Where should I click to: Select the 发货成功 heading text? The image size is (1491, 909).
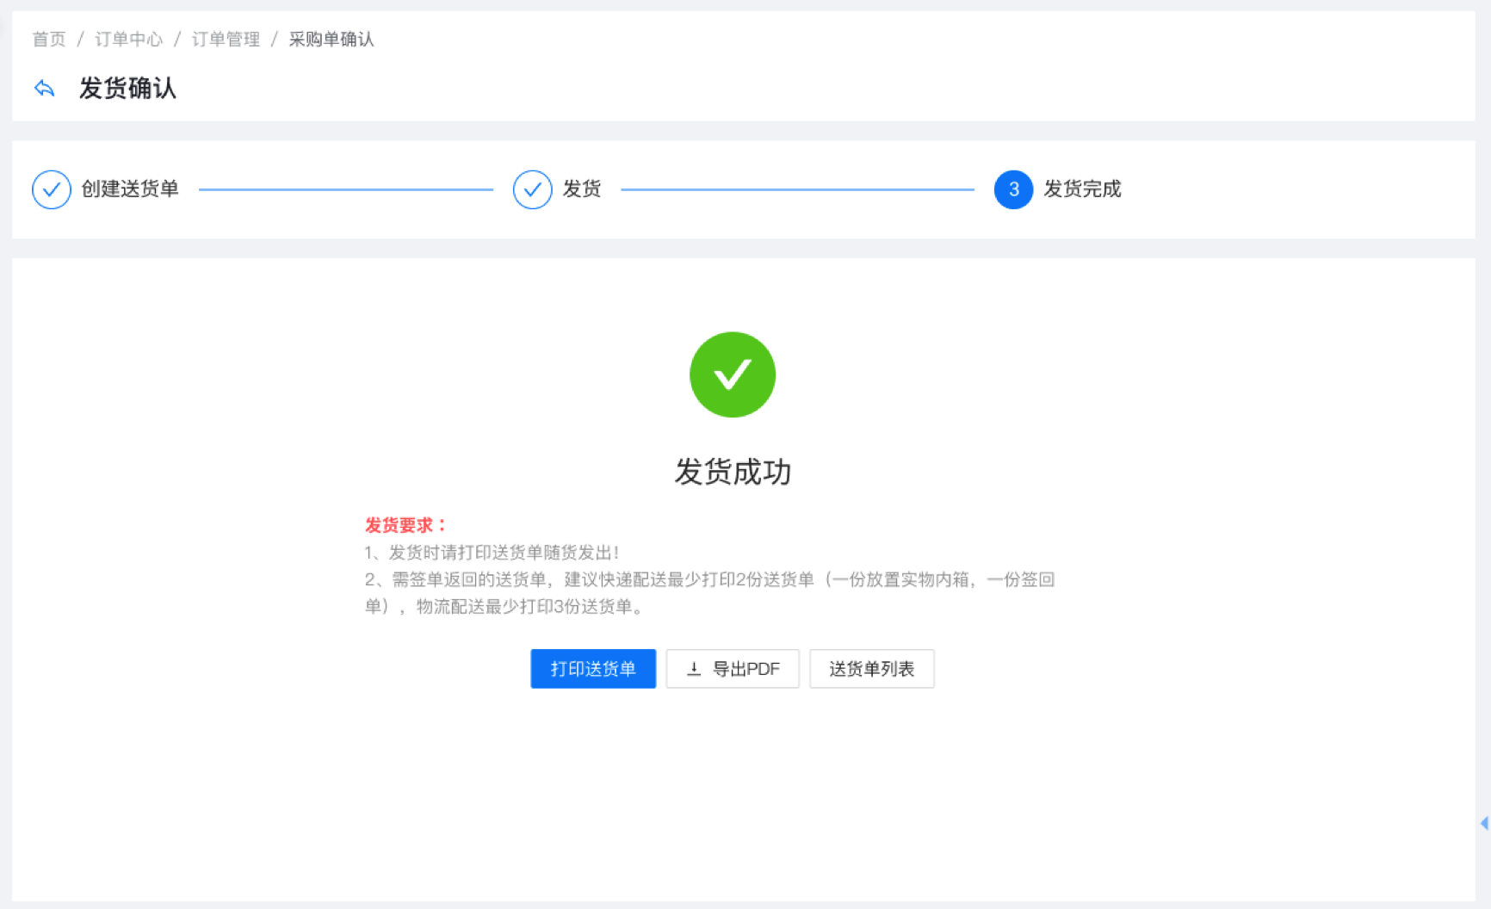pyautogui.click(x=732, y=472)
